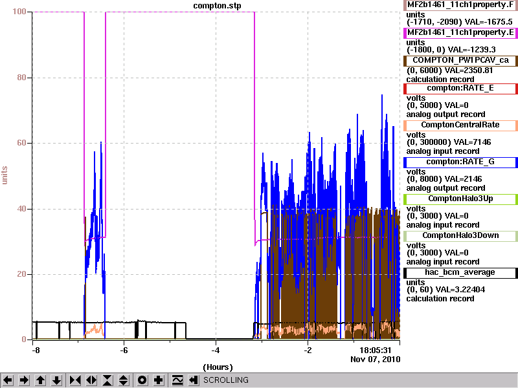Click the horizontal zoom-in bowtie icon
The width and height of the screenshot is (518, 388).
click(x=75, y=380)
